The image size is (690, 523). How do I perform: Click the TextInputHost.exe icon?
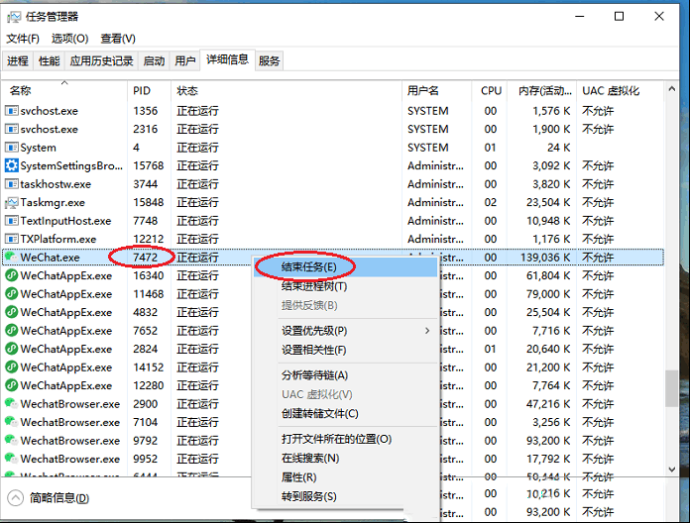point(11,221)
